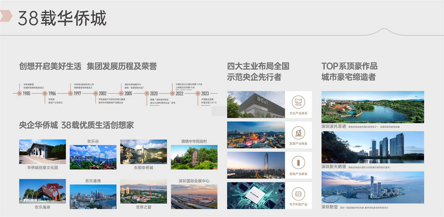Image resolution: width=444 pixels, height=217 pixels.
Task: Click the 房地产业体系 label
Action: pos(298,174)
